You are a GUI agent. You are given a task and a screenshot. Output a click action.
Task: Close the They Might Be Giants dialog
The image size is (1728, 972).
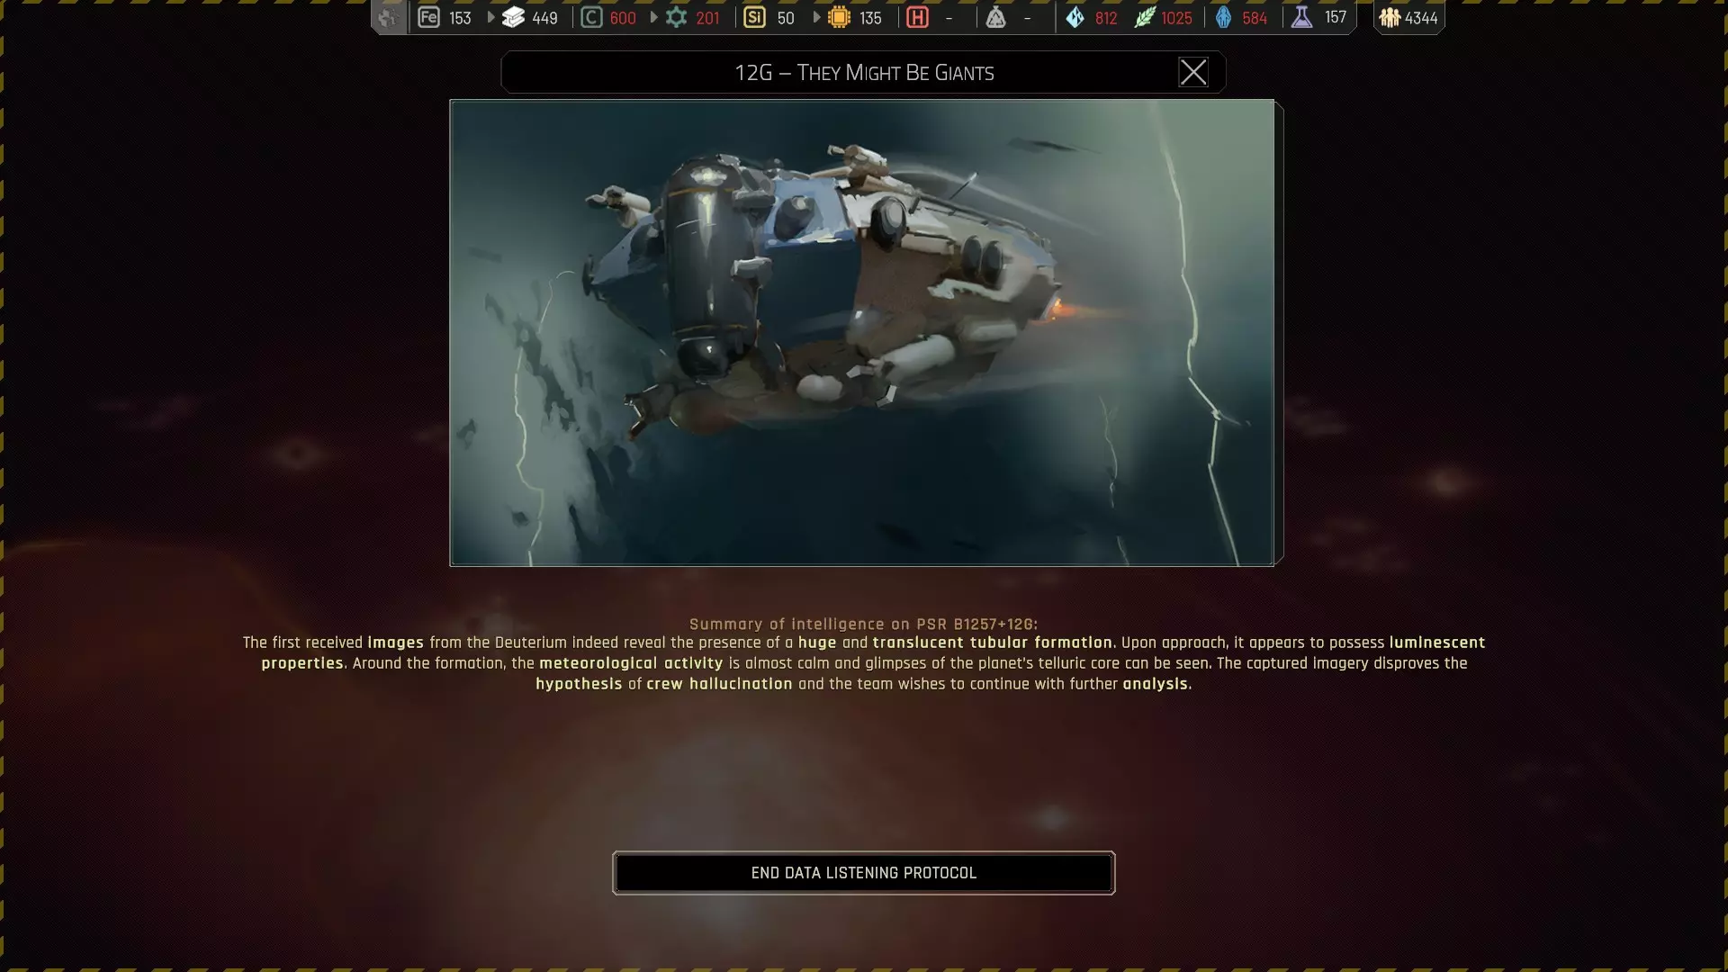point(1192,72)
